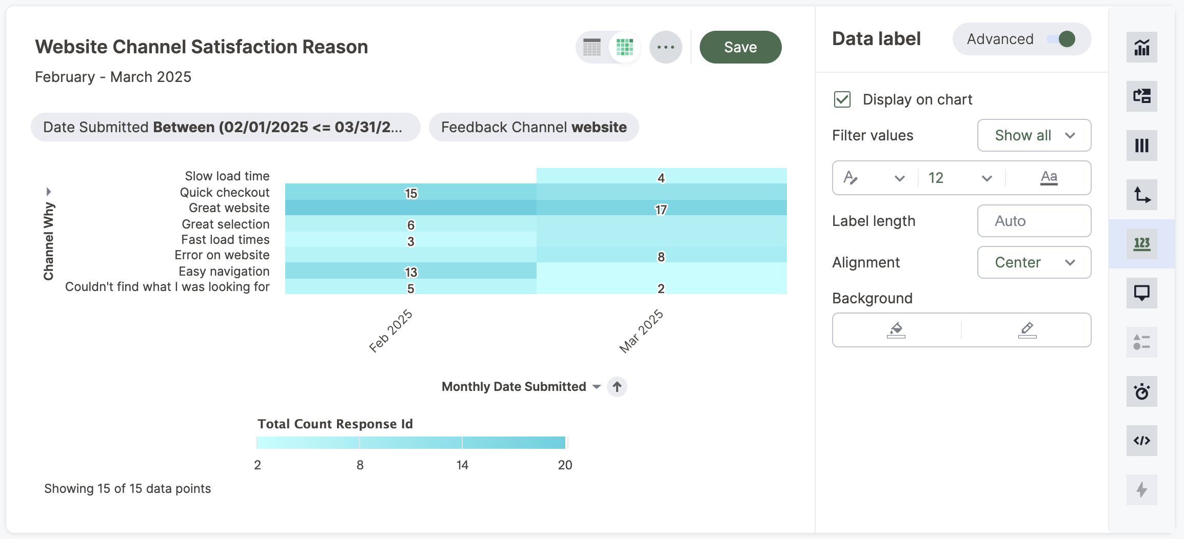The width and height of the screenshot is (1184, 539).
Task: Save the chart
Action: pos(740,47)
